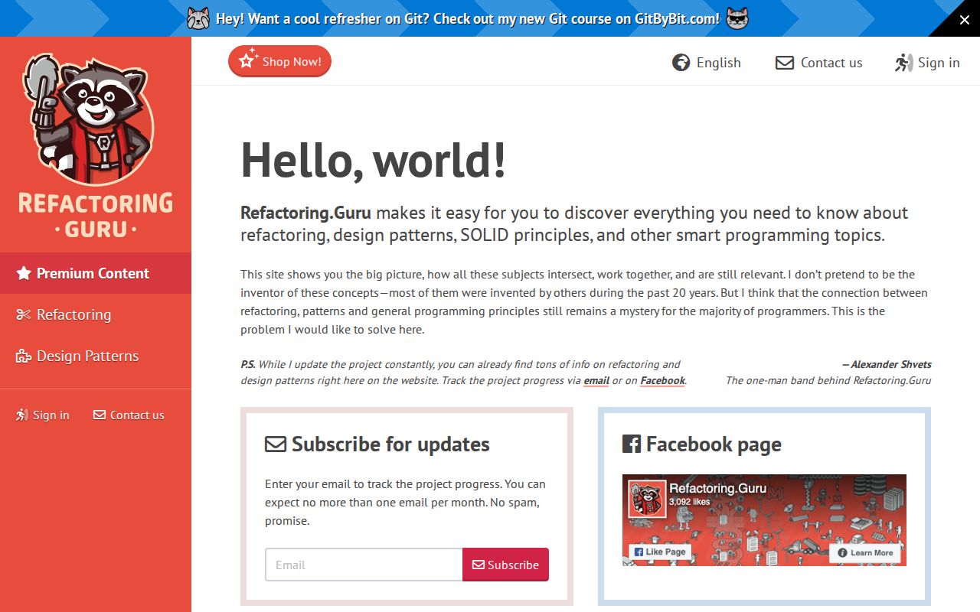Image resolution: width=980 pixels, height=612 pixels.
Task: Click the Subscribe button
Action: 505,565
